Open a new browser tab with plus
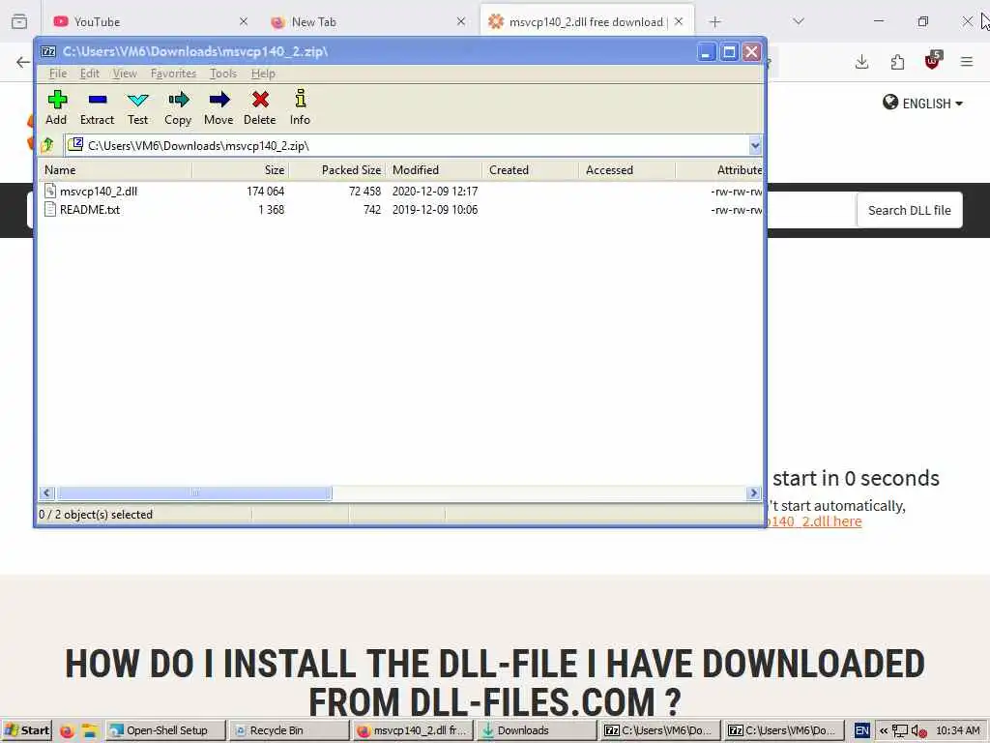The height and width of the screenshot is (743, 990). [x=714, y=22]
